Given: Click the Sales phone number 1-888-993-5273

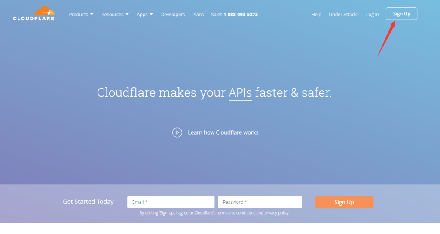Looking at the screenshot, I should pos(240,15).
